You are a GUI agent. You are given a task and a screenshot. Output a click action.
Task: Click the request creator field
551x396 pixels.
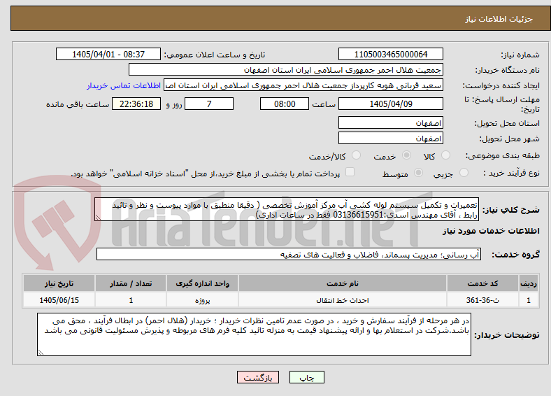pos(303,85)
